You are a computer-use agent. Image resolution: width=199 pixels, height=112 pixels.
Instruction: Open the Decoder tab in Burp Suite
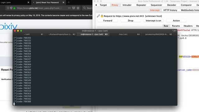tap(171, 5)
